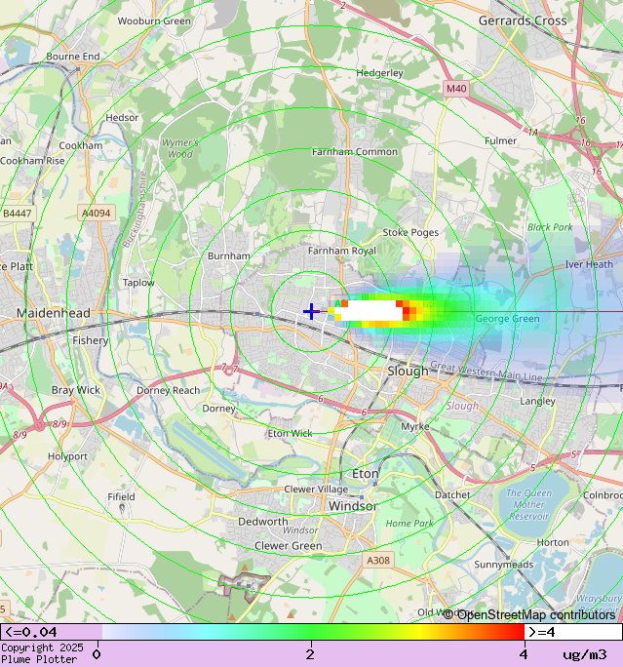The image size is (623, 667).
Task: Click the 'Dedworth' label
Action: click(x=263, y=522)
